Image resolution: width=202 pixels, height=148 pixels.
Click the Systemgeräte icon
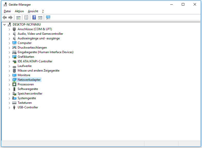(x=14, y=98)
